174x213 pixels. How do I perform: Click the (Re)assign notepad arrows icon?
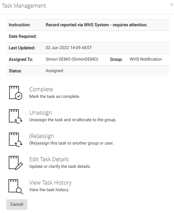(16, 140)
